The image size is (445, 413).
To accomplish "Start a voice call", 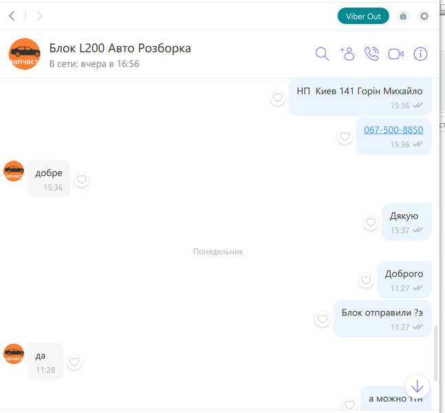I will [371, 54].
